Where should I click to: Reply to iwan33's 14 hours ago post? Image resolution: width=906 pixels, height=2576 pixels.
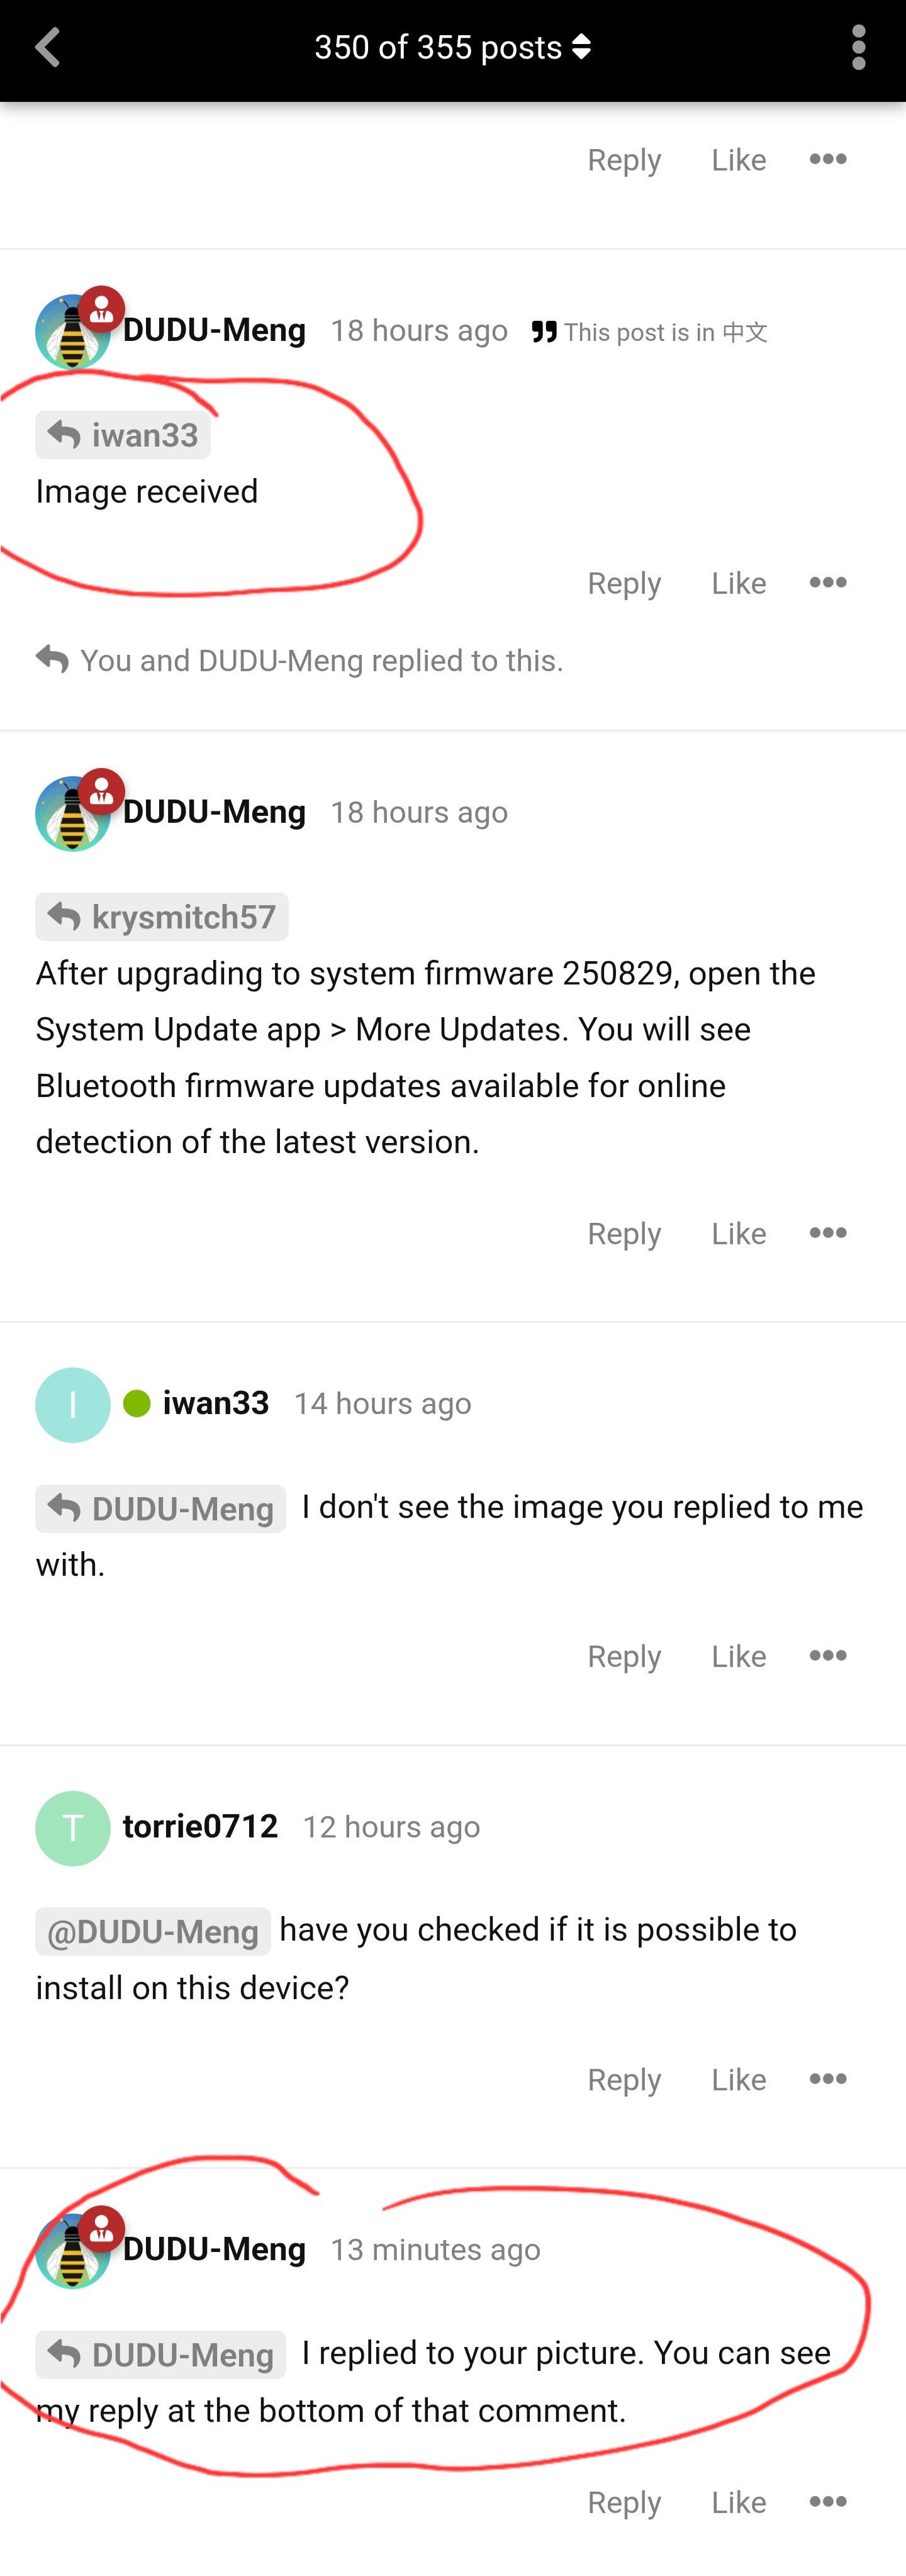[624, 1657]
